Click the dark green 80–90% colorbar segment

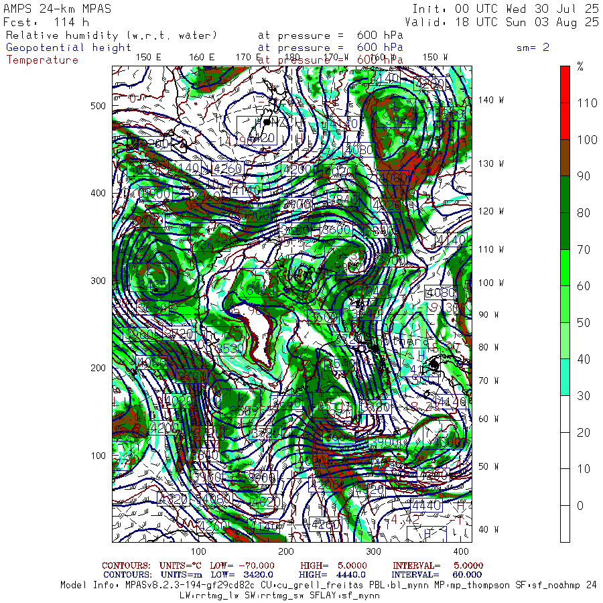tap(565, 194)
